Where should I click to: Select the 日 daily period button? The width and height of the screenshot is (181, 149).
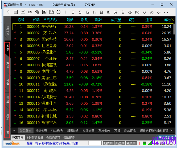click(101, 12)
